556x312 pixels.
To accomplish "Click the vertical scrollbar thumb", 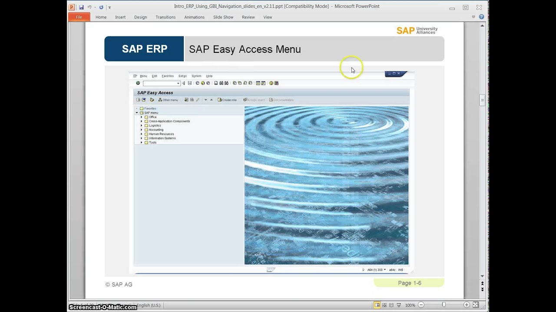I will (x=482, y=100).
